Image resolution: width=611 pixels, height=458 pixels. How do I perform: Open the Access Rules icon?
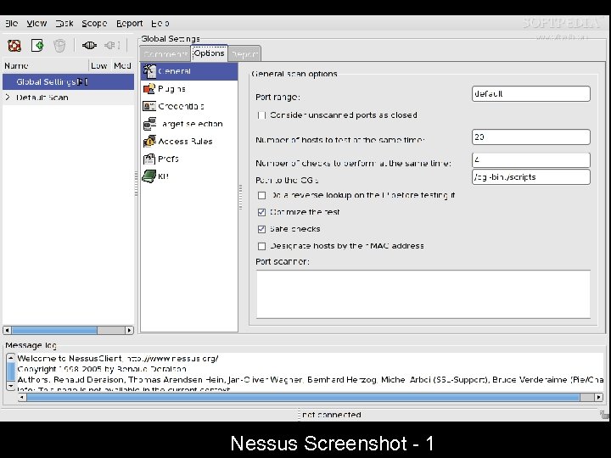click(149, 142)
